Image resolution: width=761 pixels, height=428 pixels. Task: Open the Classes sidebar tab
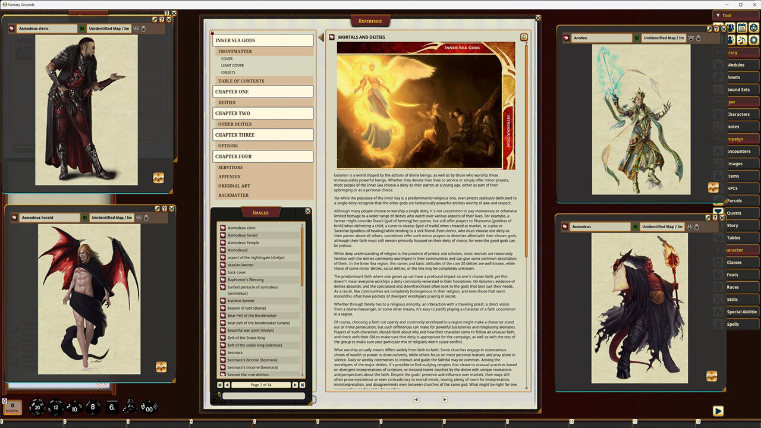coord(734,262)
